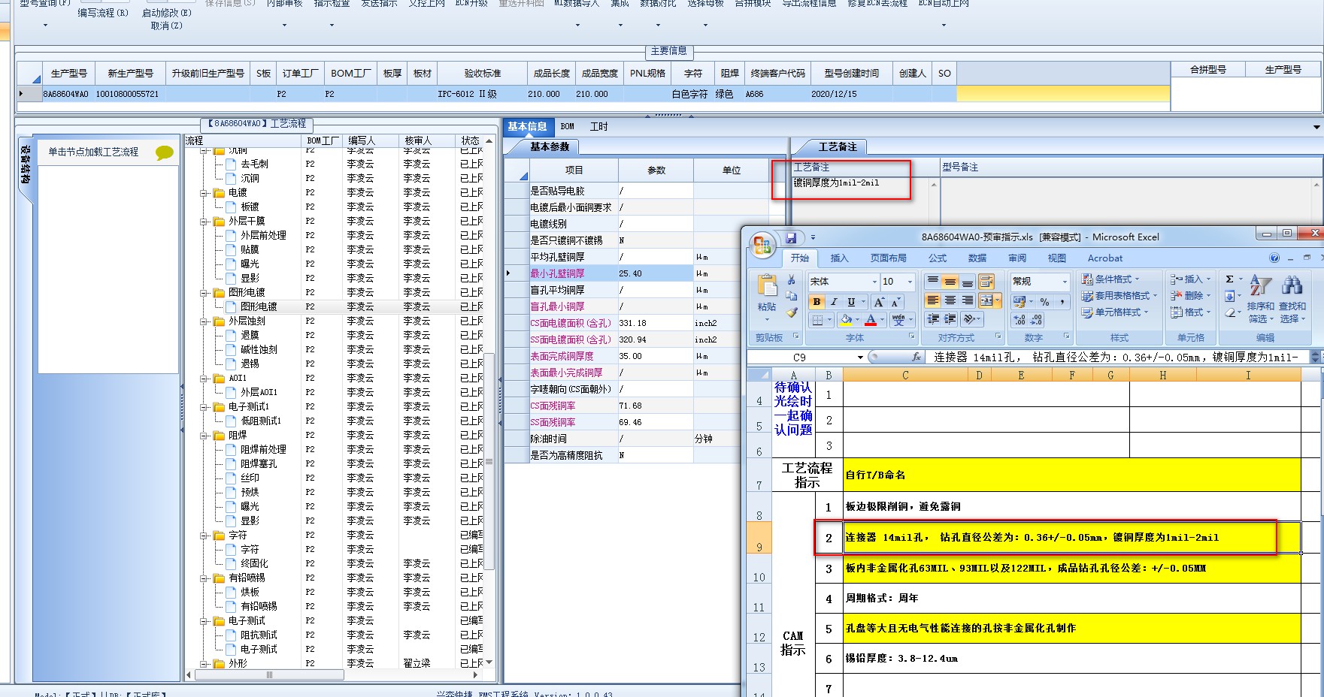Toggle align text left
Screen dimensions: 1324x697
coord(933,300)
